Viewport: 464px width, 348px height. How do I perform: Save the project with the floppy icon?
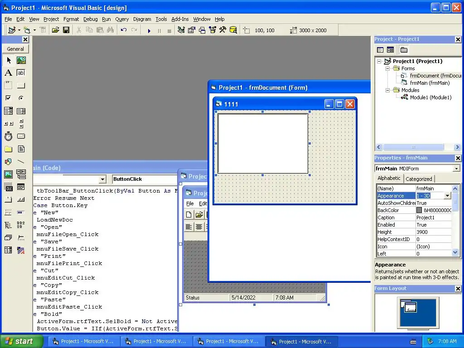[66, 30]
